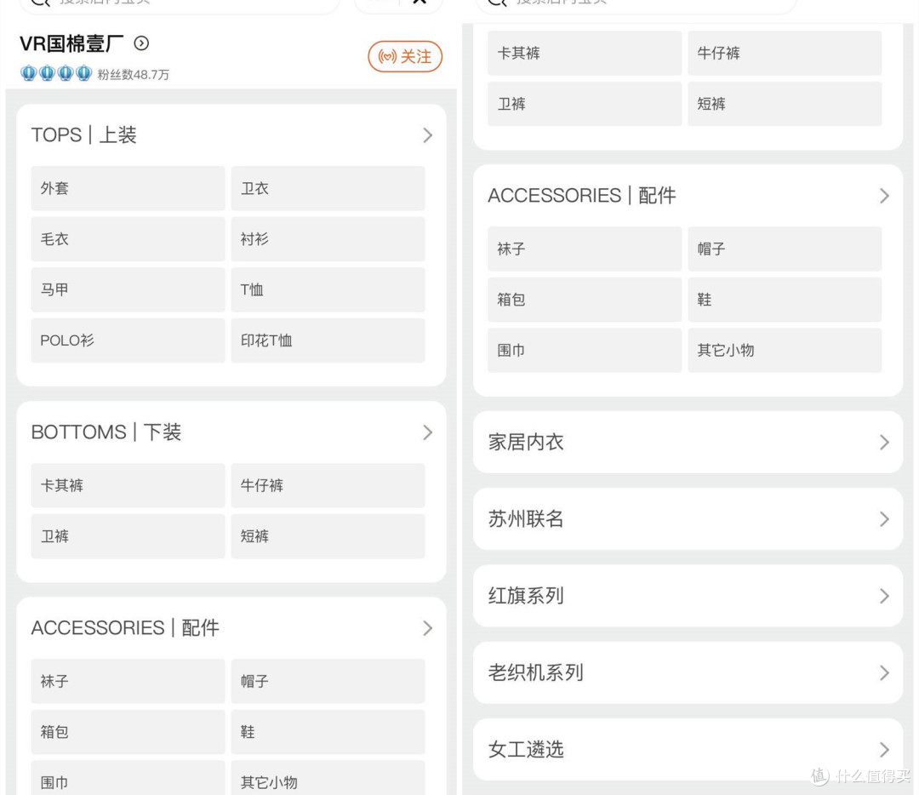The width and height of the screenshot is (919, 795).
Task: Select 袜子 in left panel
Action: click(x=128, y=681)
